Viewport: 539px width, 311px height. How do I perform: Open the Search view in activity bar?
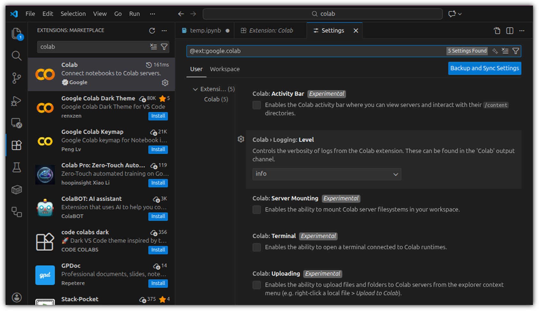pos(17,56)
